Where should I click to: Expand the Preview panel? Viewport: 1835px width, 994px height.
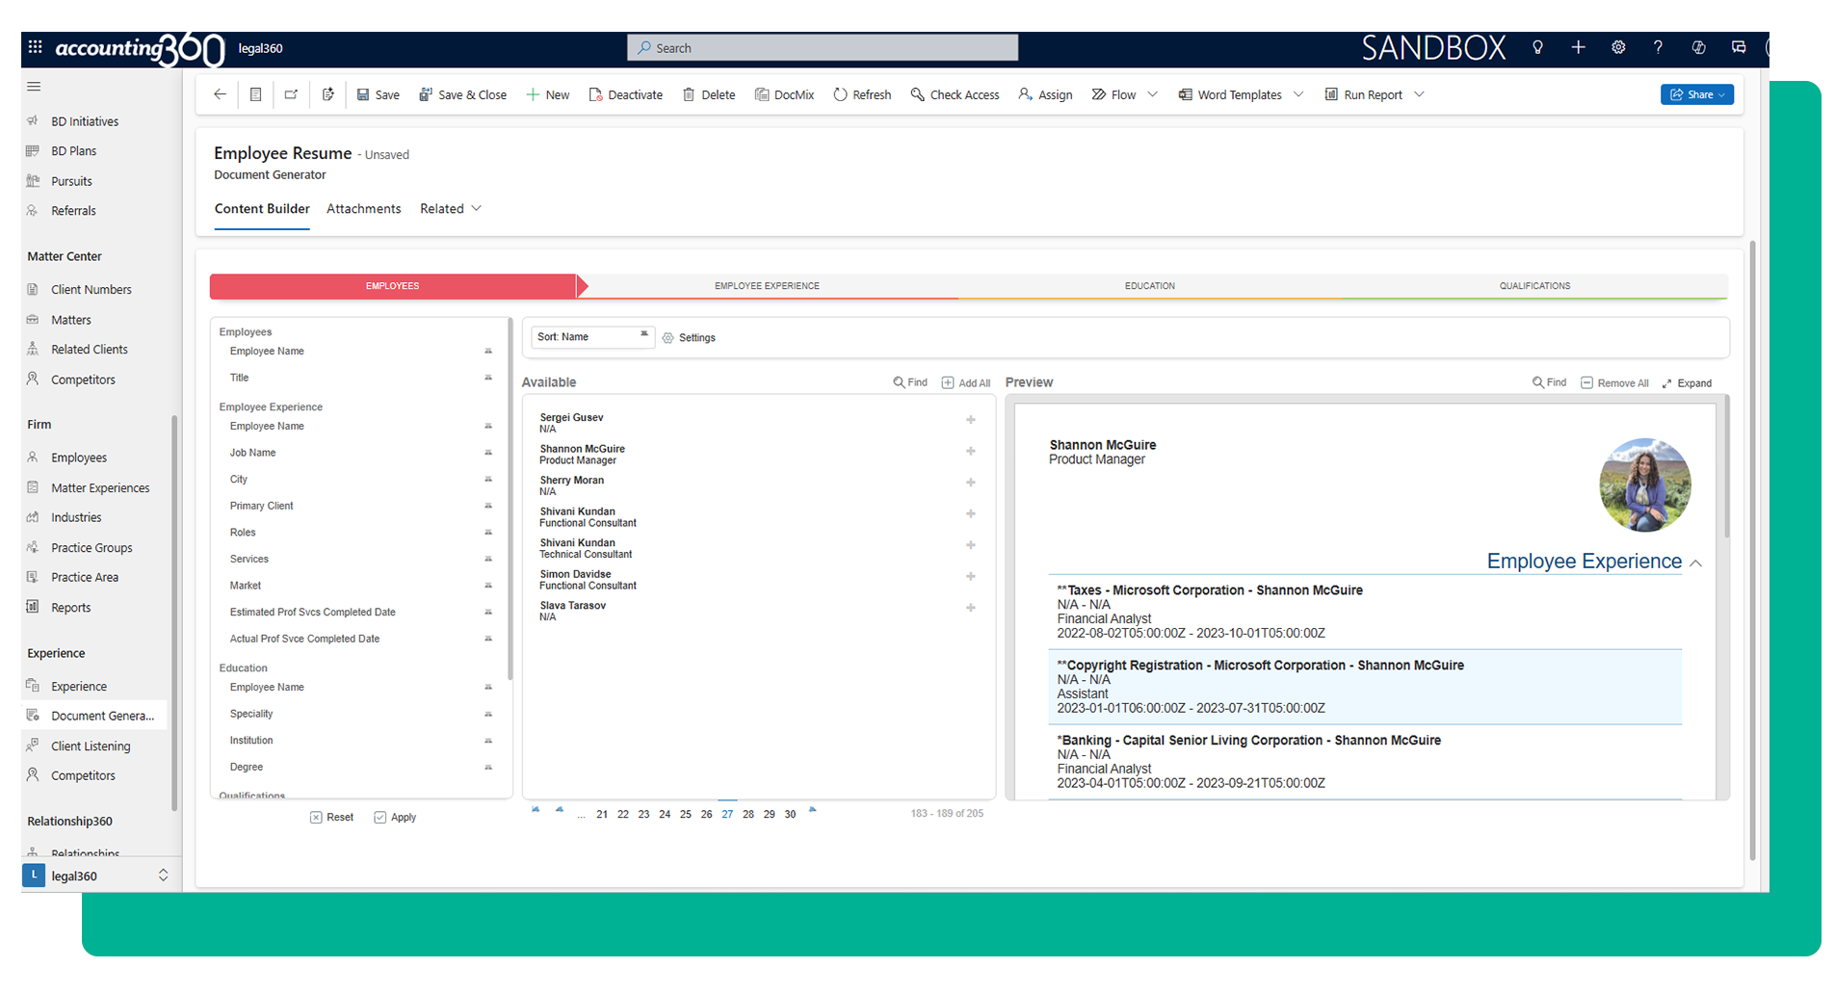click(x=1687, y=383)
